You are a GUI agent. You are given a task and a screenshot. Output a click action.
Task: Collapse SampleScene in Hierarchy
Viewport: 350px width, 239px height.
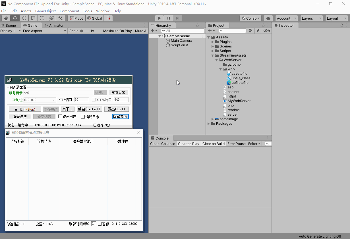[160, 36]
